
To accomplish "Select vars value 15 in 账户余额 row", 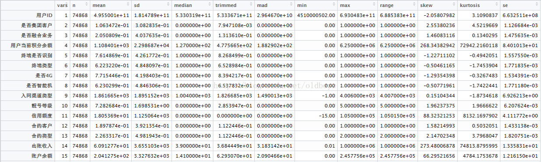I will pyautogui.click(x=65, y=155).
